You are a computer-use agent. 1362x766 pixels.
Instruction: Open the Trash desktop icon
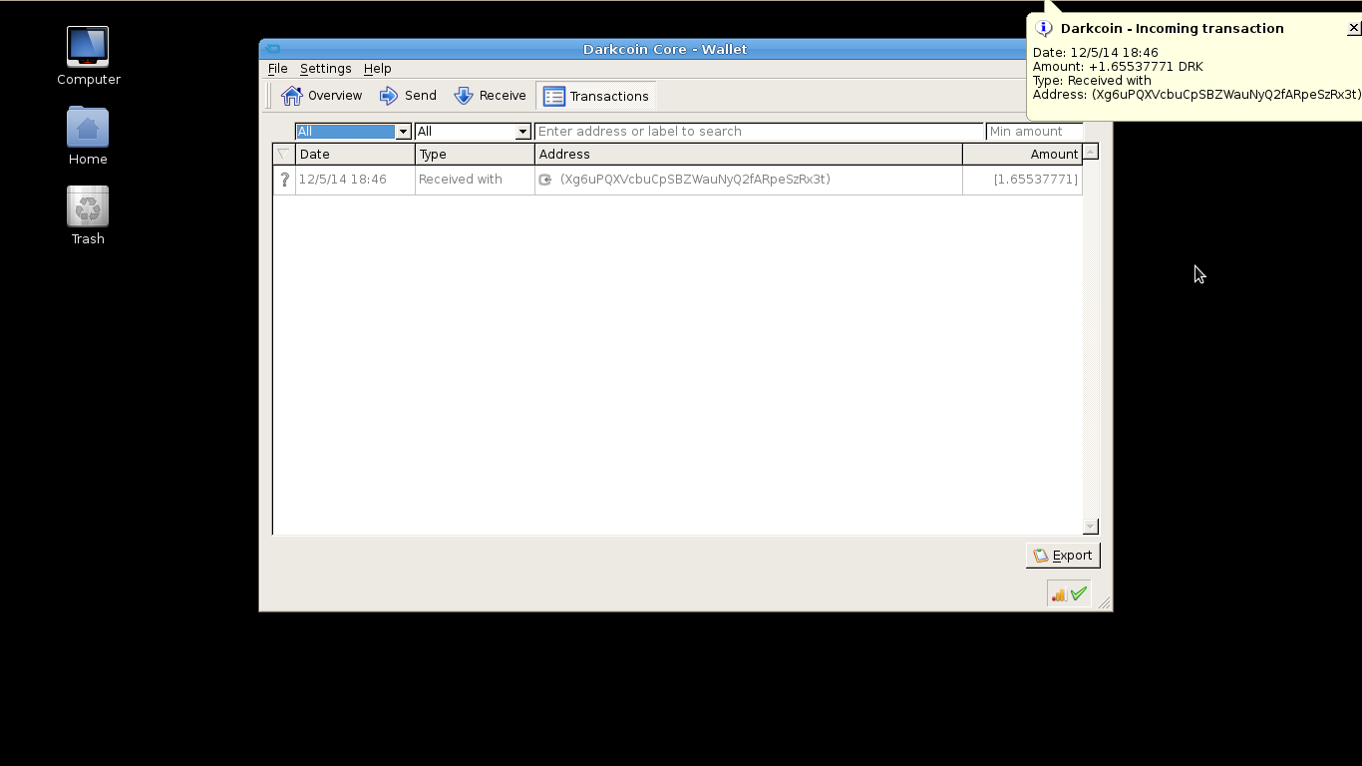point(88,216)
